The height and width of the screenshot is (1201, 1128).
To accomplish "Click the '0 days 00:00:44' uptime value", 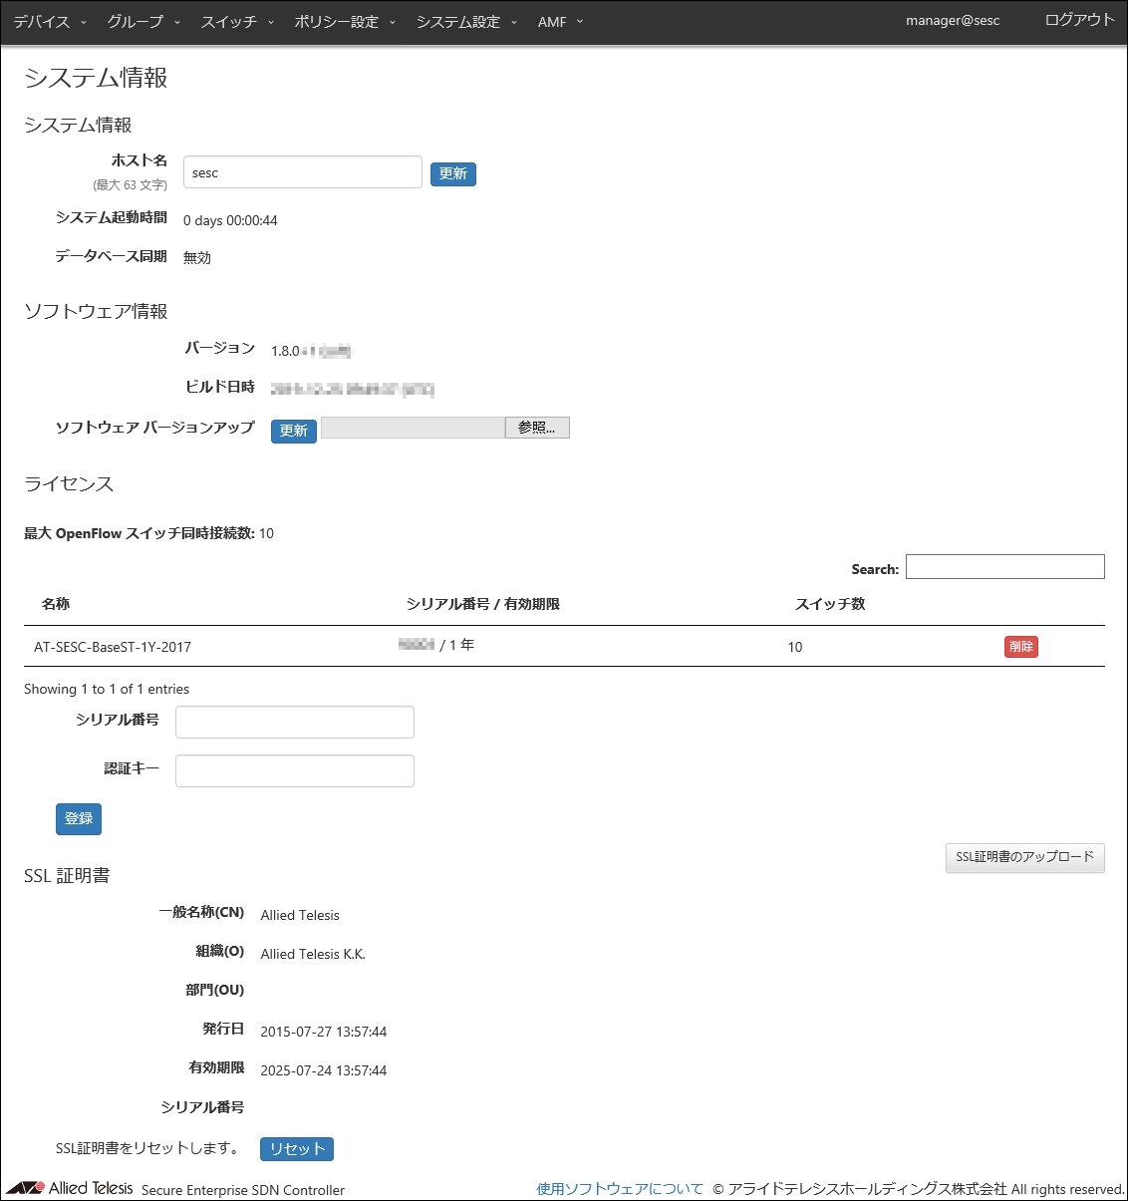I will pos(230,220).
